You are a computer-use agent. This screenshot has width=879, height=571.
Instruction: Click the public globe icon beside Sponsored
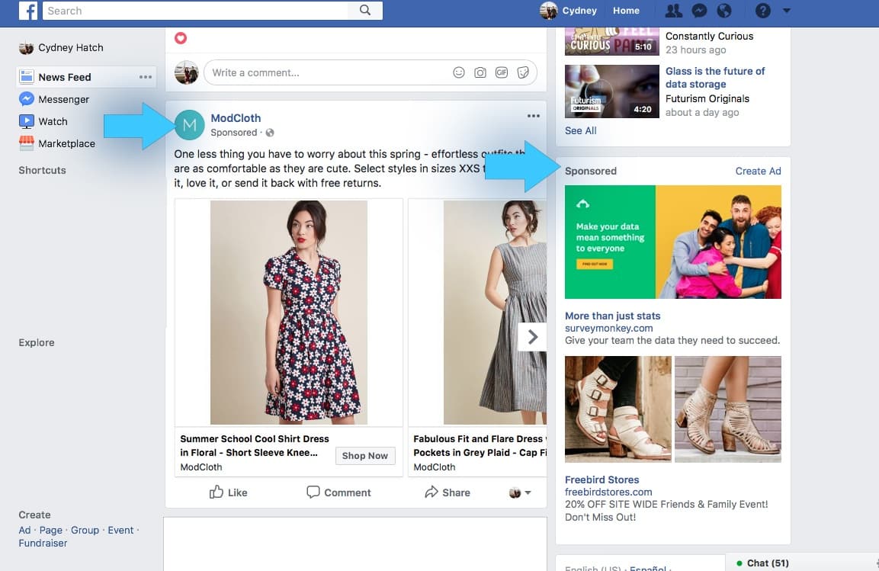click(270, 133)
